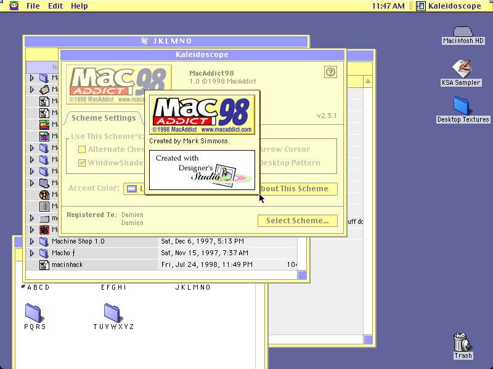Click the "v2.3.1" version text

(327, 116)
